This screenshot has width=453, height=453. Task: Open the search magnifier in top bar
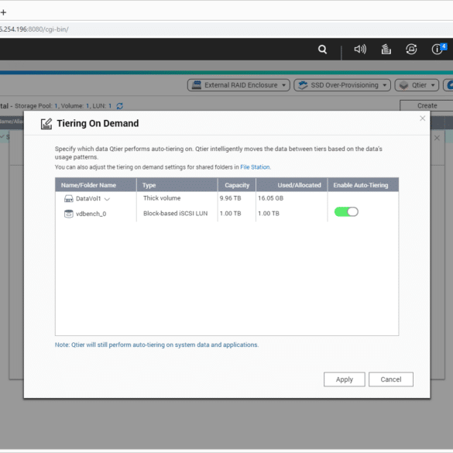(322, 50)
